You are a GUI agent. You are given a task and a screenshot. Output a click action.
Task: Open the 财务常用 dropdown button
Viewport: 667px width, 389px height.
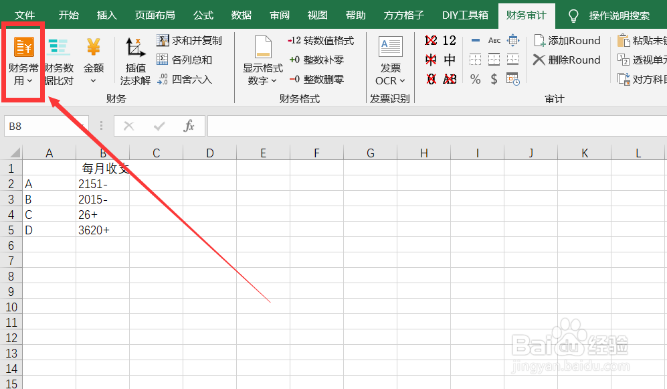(23, 62)
